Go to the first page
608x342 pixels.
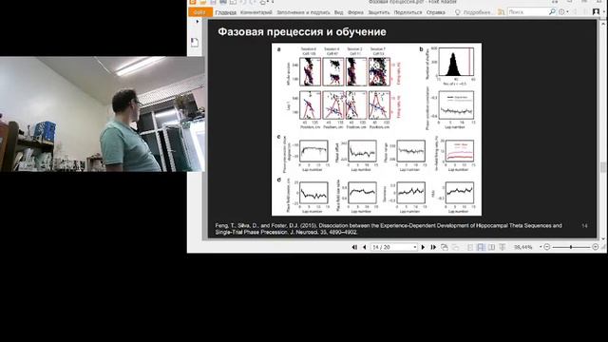click(354, 247)
